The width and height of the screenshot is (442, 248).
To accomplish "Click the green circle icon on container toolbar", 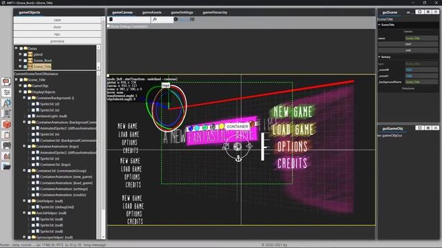I will coord(205,127).
